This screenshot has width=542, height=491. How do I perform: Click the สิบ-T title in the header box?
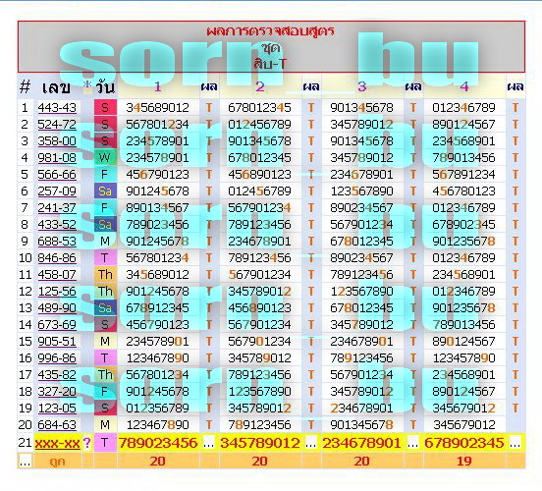270,64
